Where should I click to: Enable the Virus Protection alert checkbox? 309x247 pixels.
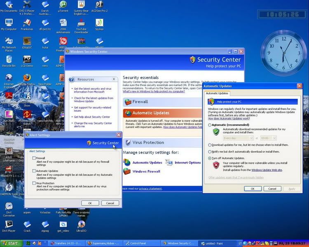34,183
